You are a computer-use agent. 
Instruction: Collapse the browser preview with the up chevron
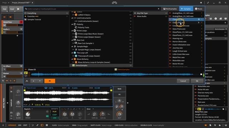click(27, 81)
